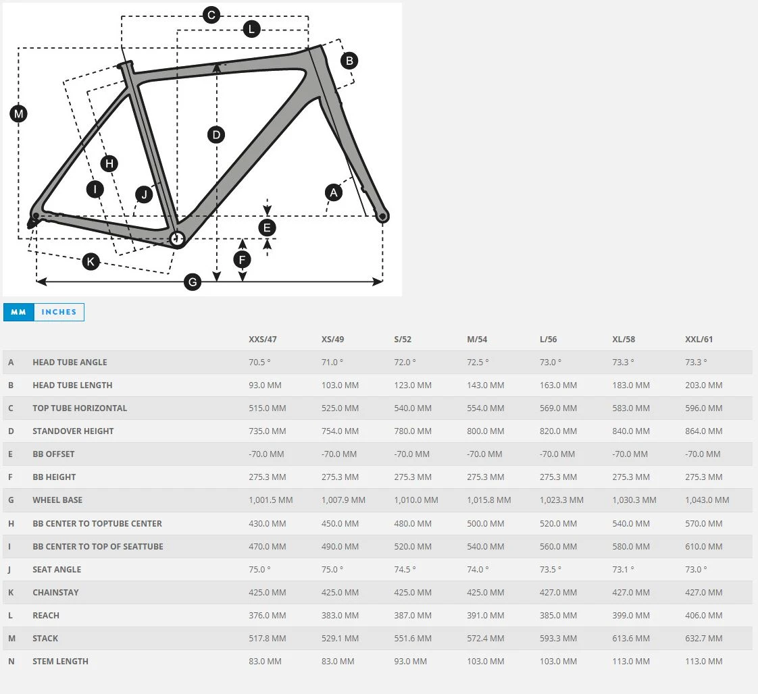Image resolution: width=758 pixels, height=694 pixels.
Task: Click the B marker on the diagram
Action: pos(349,61)
